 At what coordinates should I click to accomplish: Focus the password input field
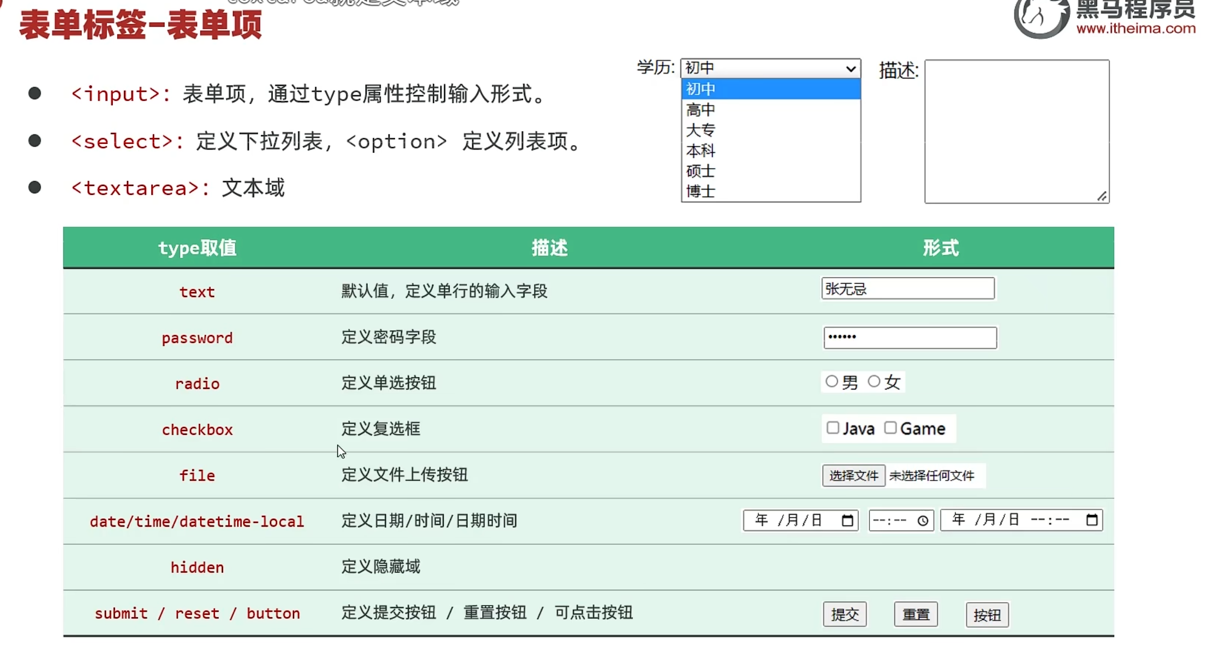click(x=910, y=338)
